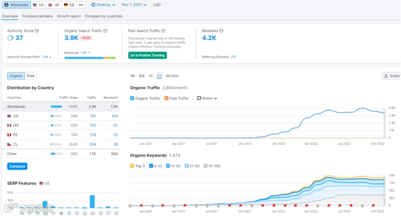Open Compare by countries tab
This screenshot has width=401, height=216.
coord(103,16)
